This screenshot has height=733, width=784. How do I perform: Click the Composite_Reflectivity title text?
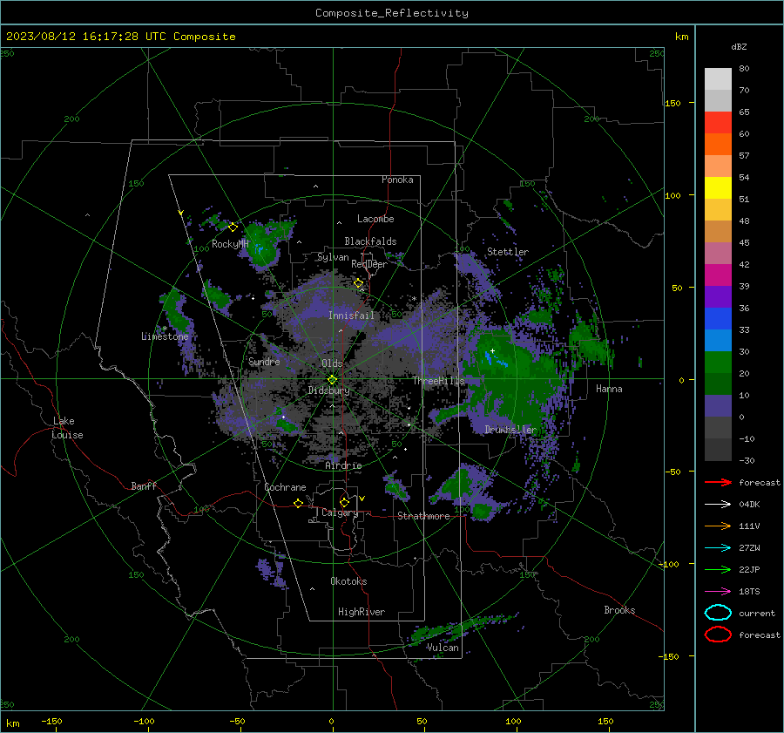pyautogui.click(x=392, y=13)
